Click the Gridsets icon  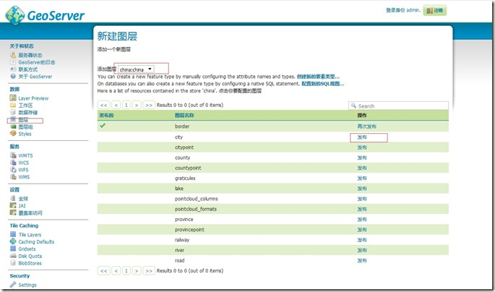click(x=13, y=249)
